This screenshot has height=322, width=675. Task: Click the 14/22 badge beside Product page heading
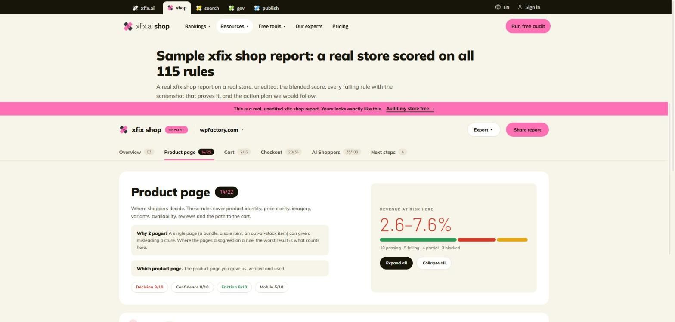226,192
